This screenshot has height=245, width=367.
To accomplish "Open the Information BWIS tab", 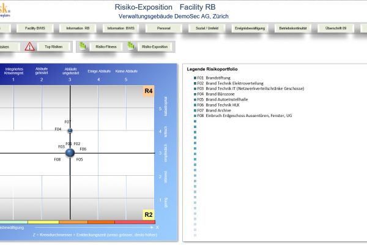I will coord(120,28).
